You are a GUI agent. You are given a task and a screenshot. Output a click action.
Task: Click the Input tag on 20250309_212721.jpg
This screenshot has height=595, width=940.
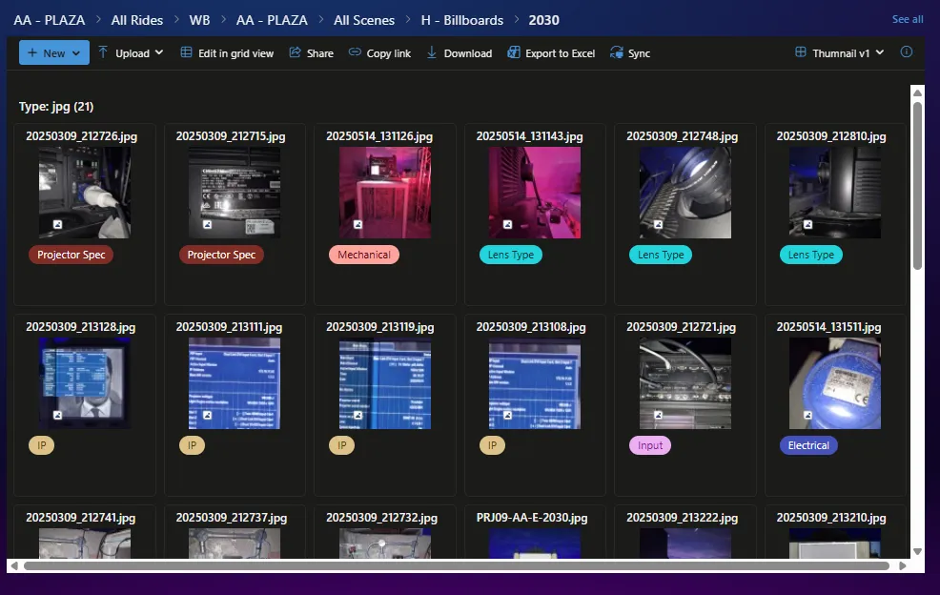click(650, 445)
